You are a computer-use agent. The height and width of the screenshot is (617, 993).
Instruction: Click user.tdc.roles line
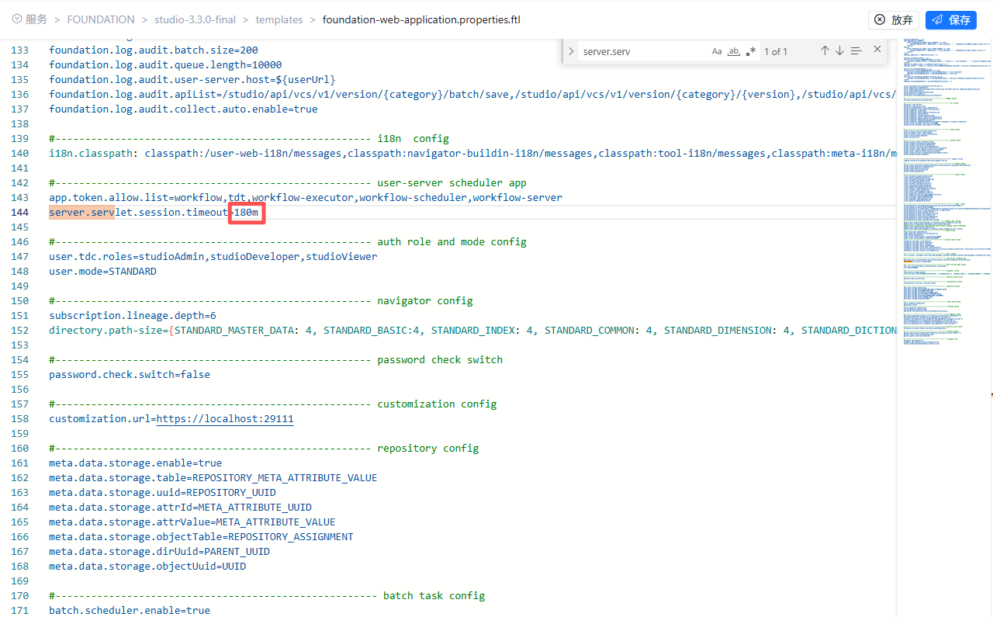213,257
